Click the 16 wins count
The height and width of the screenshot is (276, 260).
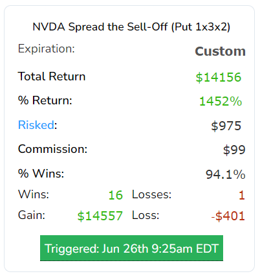[x=116, y=195]
